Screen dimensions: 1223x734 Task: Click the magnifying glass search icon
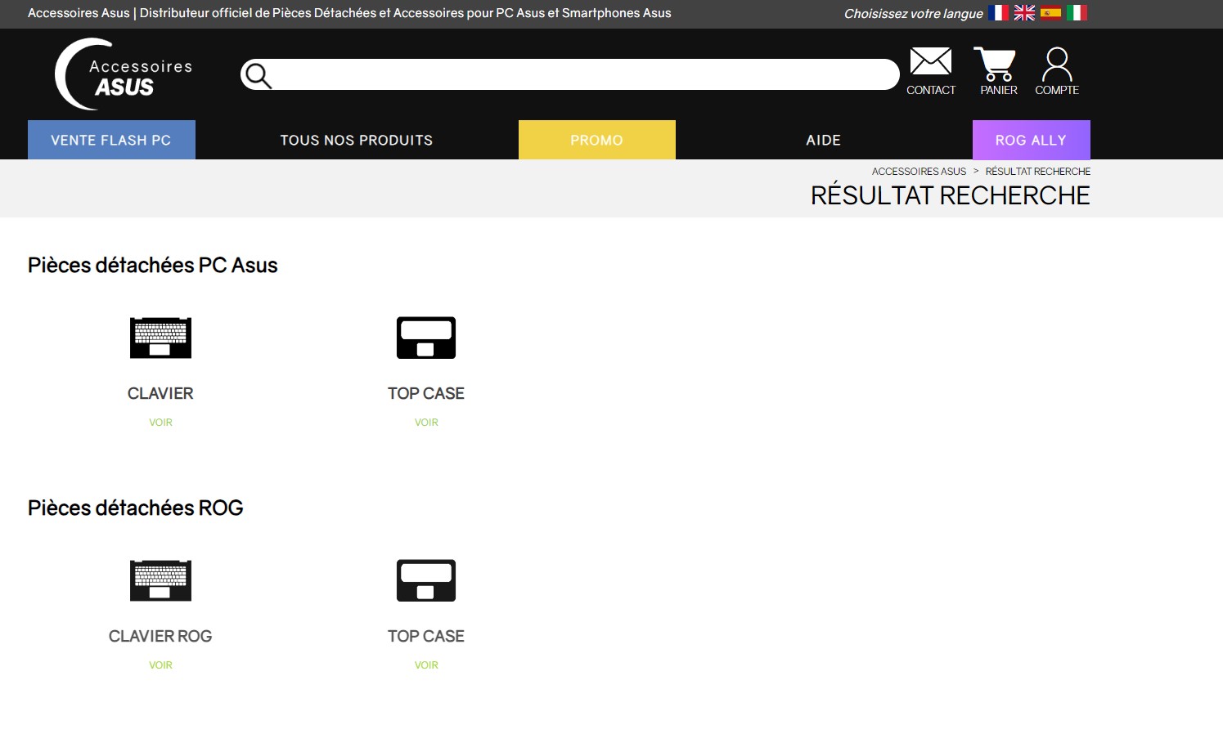point(258,75)
